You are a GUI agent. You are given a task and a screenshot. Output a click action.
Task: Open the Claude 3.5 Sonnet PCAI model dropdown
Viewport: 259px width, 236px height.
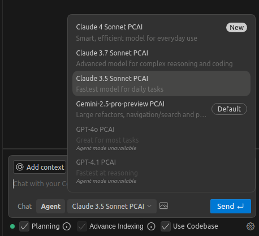112,206
